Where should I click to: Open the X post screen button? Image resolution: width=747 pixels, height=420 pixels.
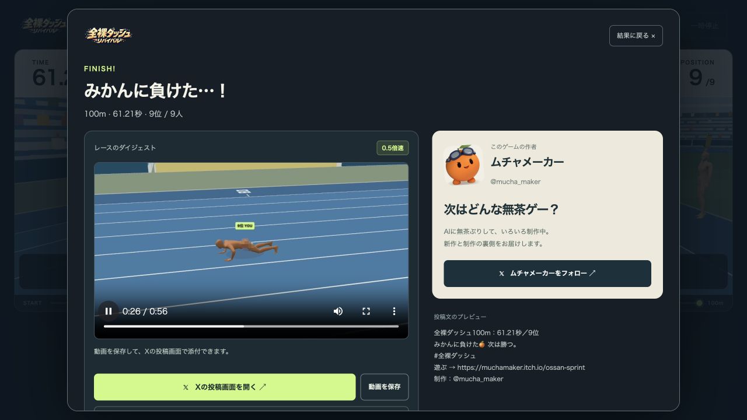pyautogui.click(x=225, y=387)
